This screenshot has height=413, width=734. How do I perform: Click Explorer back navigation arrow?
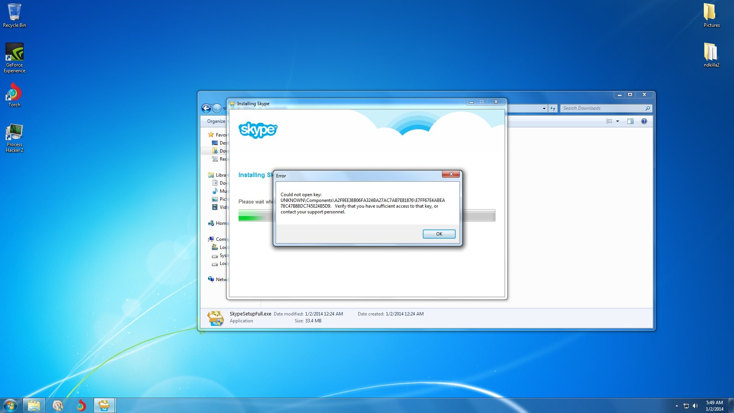[x=206, y=108]
